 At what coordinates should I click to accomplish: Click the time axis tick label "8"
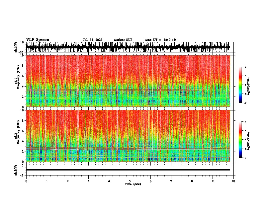192,181
